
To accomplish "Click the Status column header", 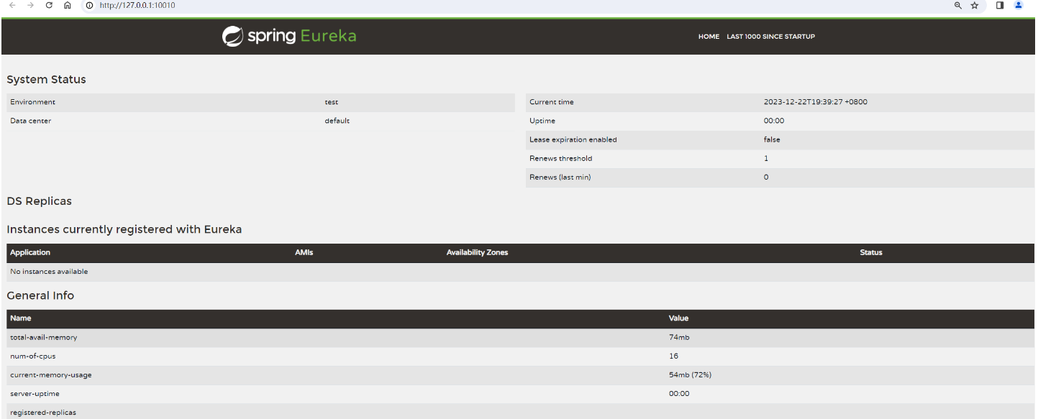I will [871, 252].
